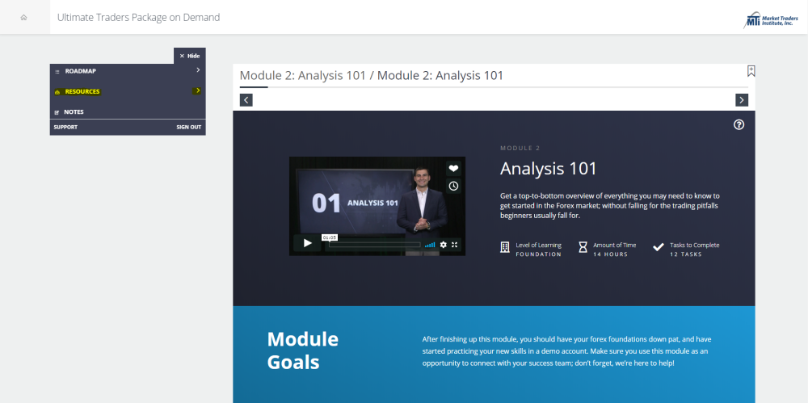
Task: Open the video settings gear
Action: (x=443, y=245)
